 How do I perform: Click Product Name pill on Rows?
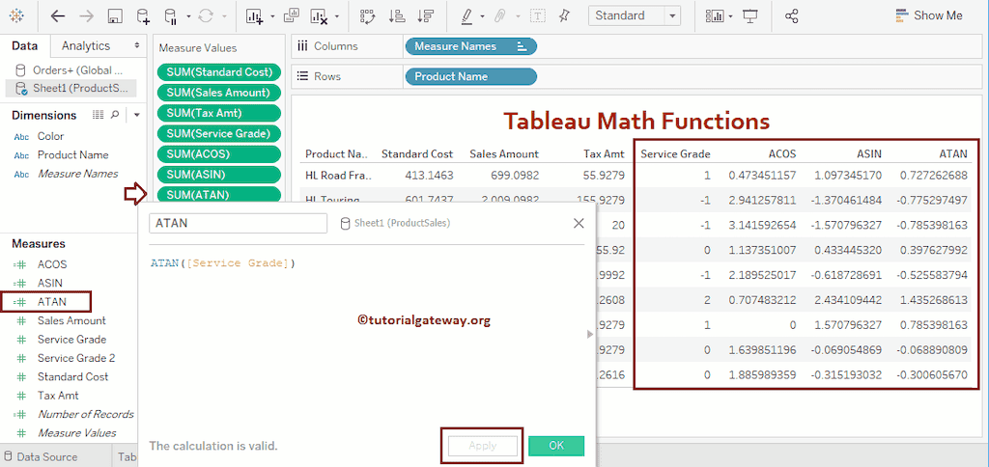tap(470, 77)
